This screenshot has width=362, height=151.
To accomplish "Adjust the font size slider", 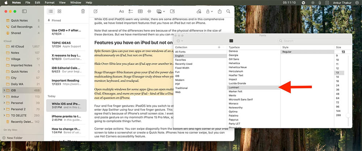I will [x=348, y=115].
